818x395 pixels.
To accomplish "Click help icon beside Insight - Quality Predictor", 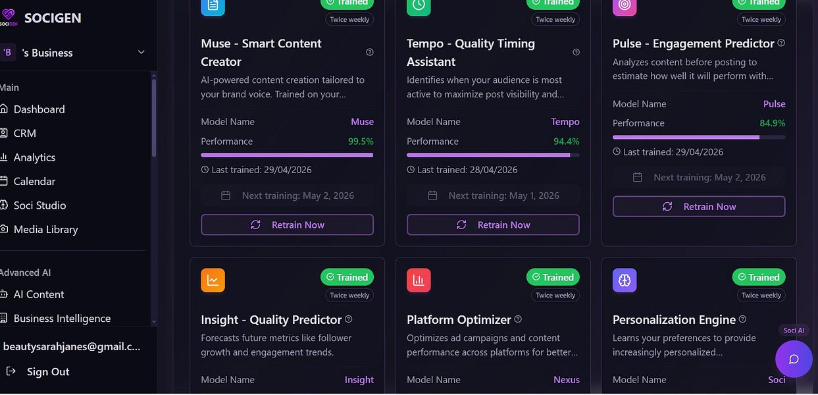I will pos(349,319).
